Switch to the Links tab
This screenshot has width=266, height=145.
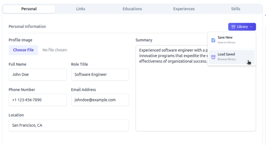coord(81,9)
